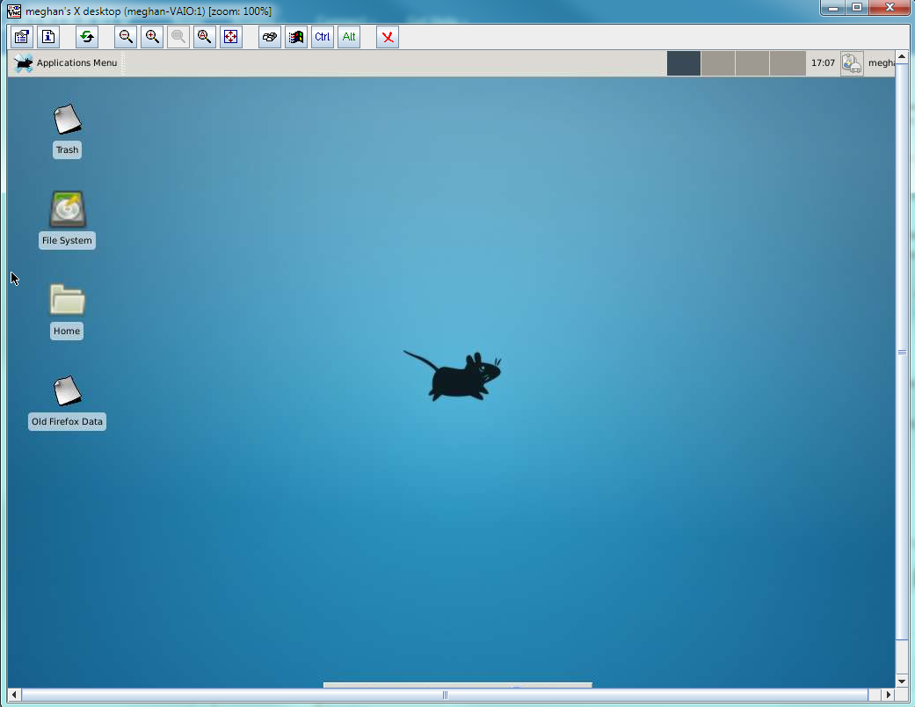
Task: Select the auto-scaling magnifier icon
Action: 204,37
